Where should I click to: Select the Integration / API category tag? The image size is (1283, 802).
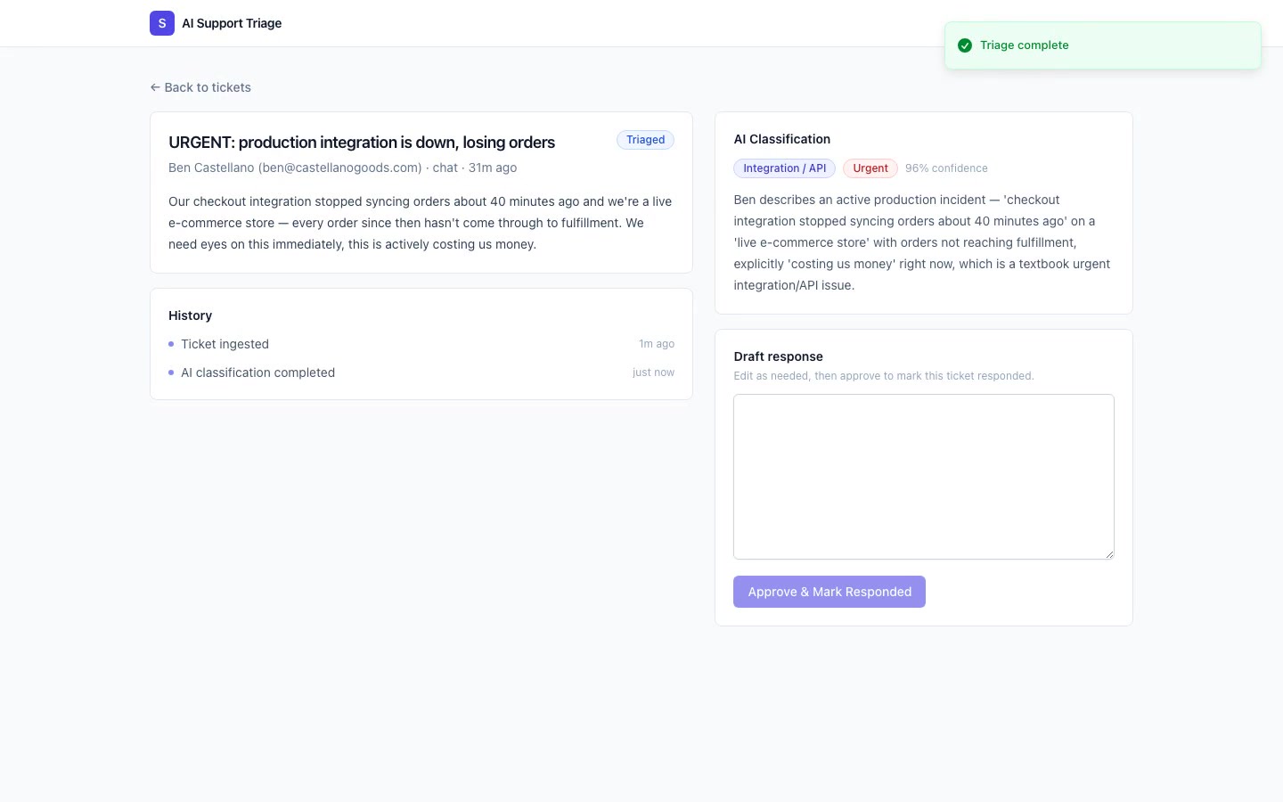tap(784, 168)
